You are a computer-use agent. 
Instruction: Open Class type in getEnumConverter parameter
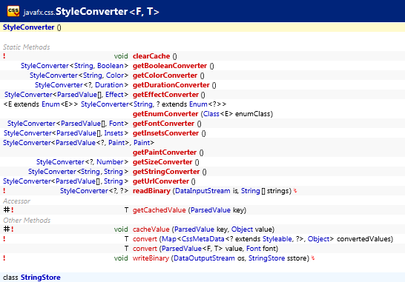point(211,114)
